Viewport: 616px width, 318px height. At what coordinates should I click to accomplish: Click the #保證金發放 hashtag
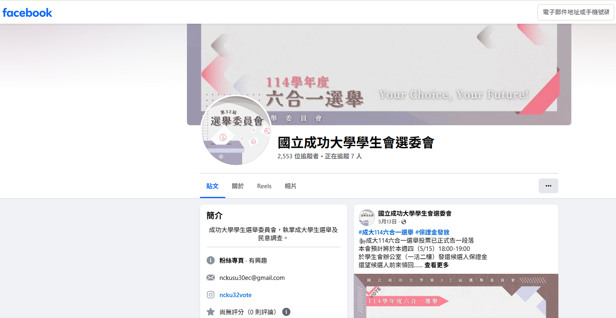432,232
